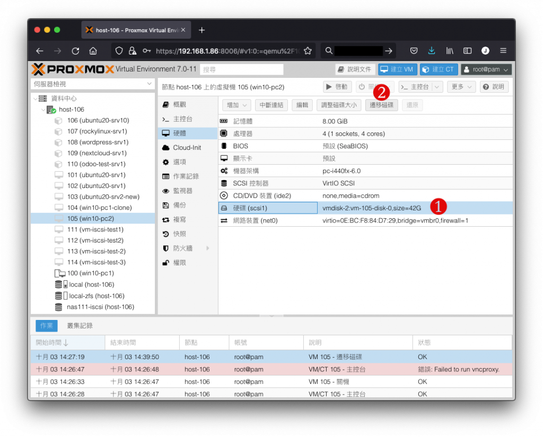Open the Pocket save icon
This screenshot has width=543, height=437.
point(414,51)
